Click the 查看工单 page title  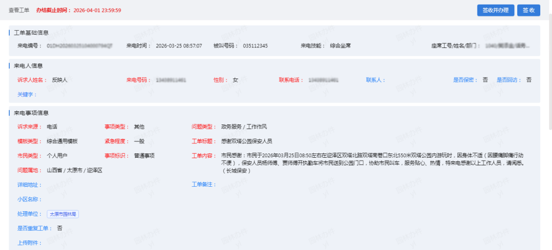tap(19, 10)
